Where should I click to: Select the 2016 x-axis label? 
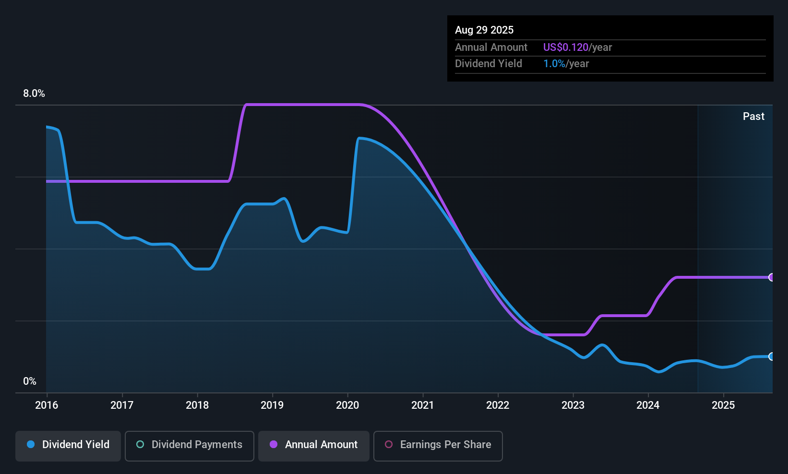point(47,405)
